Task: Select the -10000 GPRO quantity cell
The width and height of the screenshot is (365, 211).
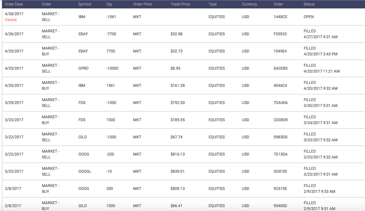Action: 112,68
